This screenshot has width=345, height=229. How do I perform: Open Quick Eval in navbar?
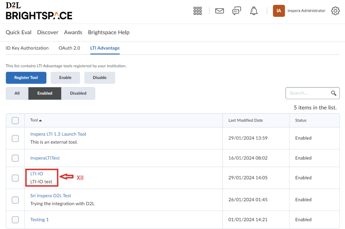click(18, 32)
